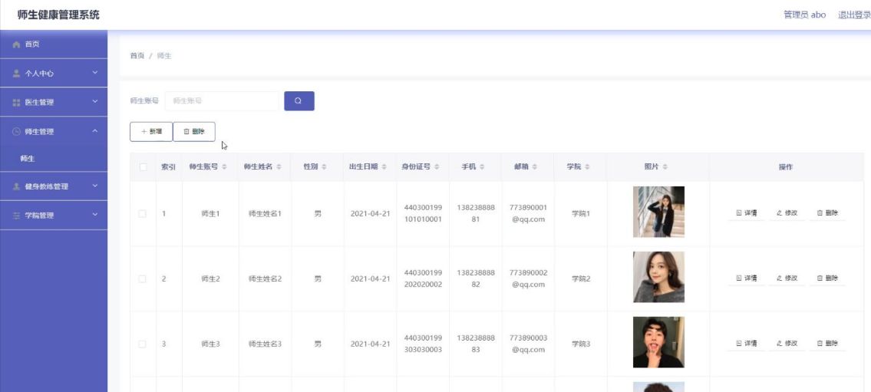Open the 学院管理 sidebar menu
Viewport: 871px width, 392px height.
coord(53,216)
